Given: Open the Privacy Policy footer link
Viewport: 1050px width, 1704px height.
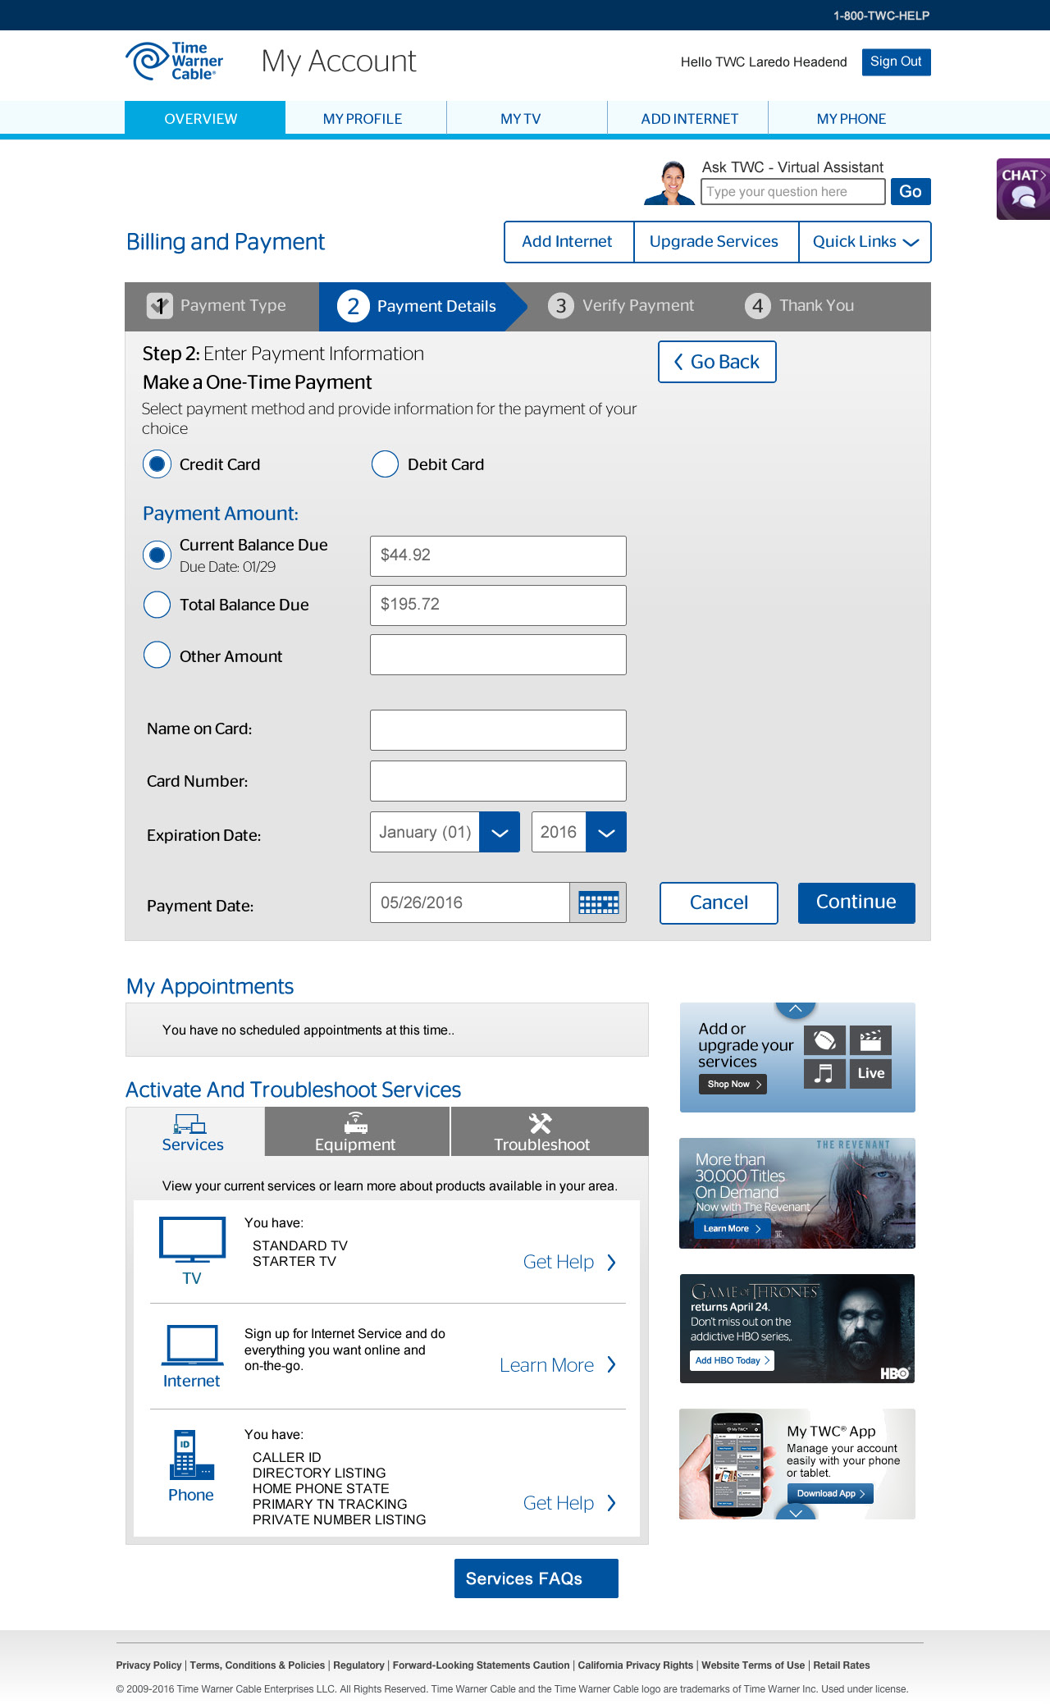Looking at the screenshot, I should [148, 1665].
